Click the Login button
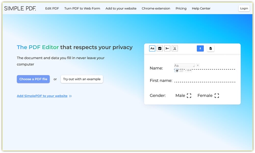The image size is (255, 153). (x=244, y=8)
